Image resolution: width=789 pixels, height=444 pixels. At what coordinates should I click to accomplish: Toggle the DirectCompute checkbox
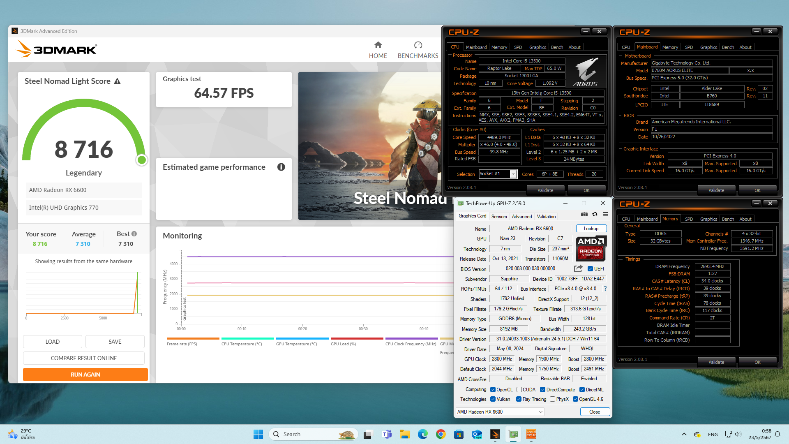[542, 390]
